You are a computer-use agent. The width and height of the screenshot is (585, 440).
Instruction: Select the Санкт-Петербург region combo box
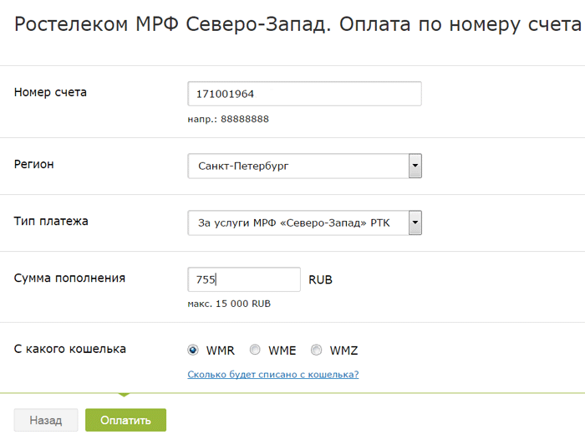click(298, 166)
